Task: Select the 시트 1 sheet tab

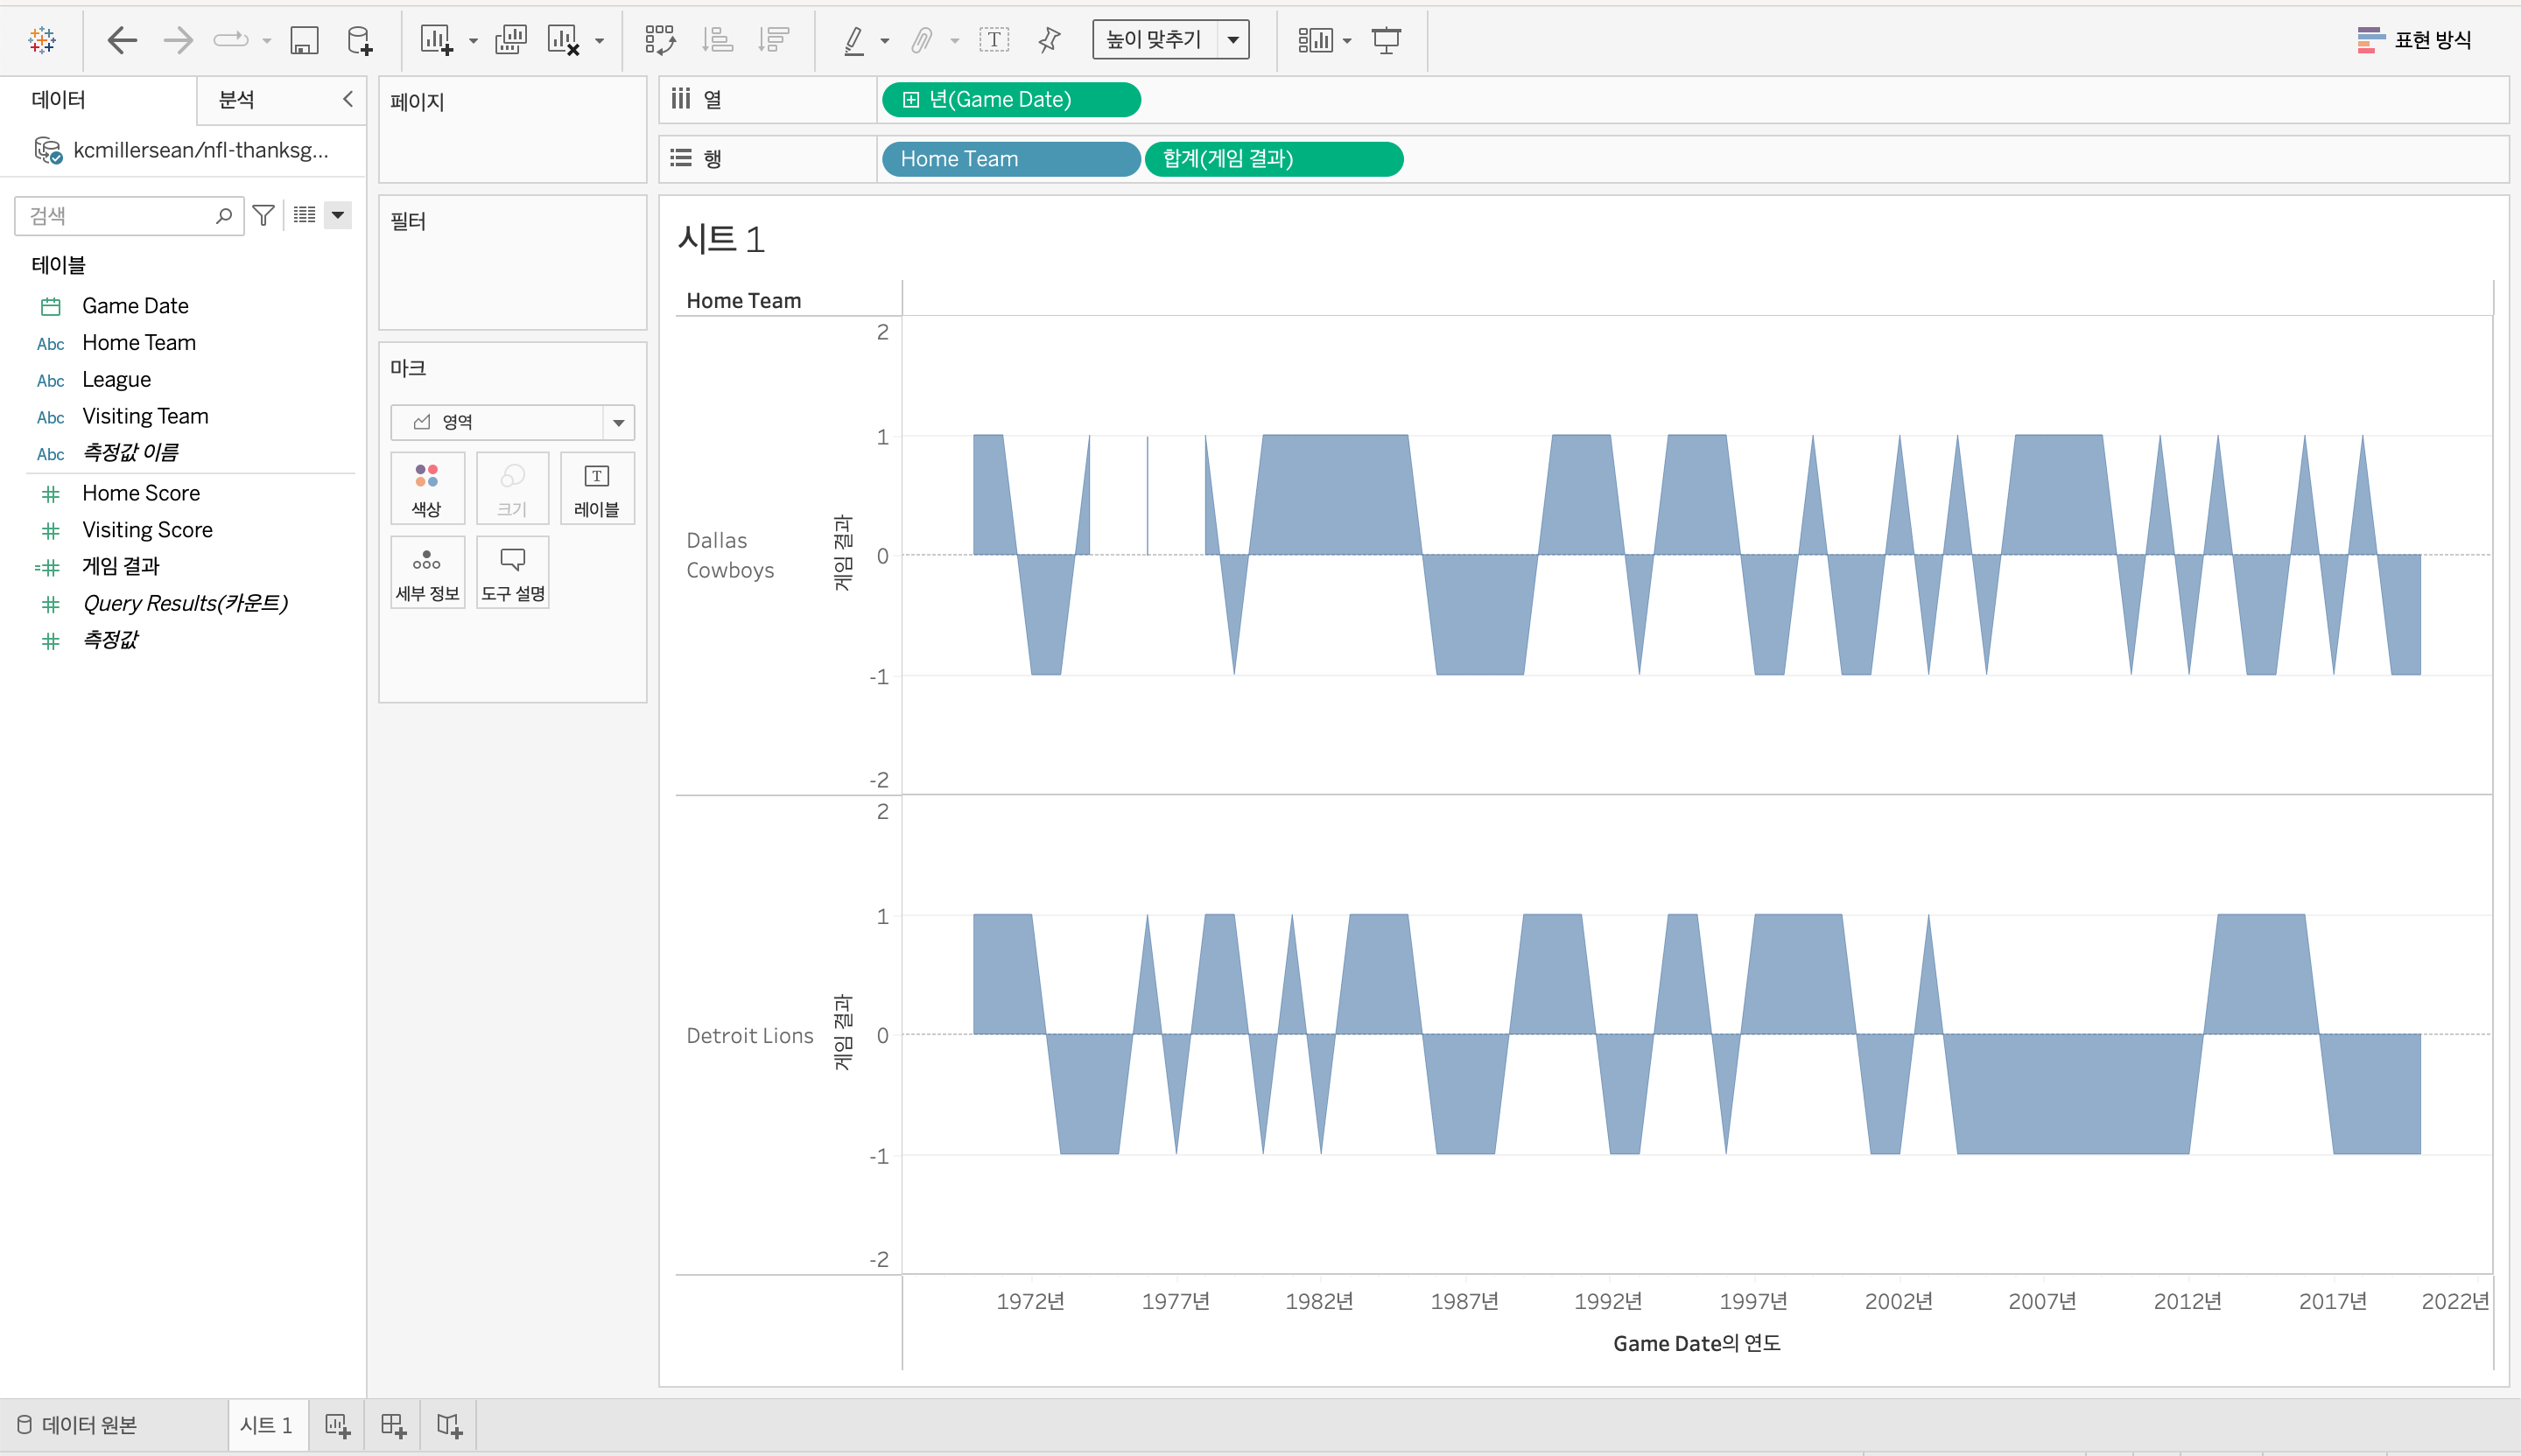Action: click(266, 1425)
